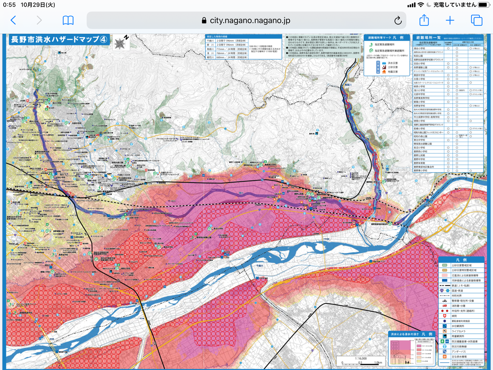The image size is (493, 370).
Task: Click the 消防署・分署 fire truck icon
Action: pyautogui.click(x=445, y=306)
